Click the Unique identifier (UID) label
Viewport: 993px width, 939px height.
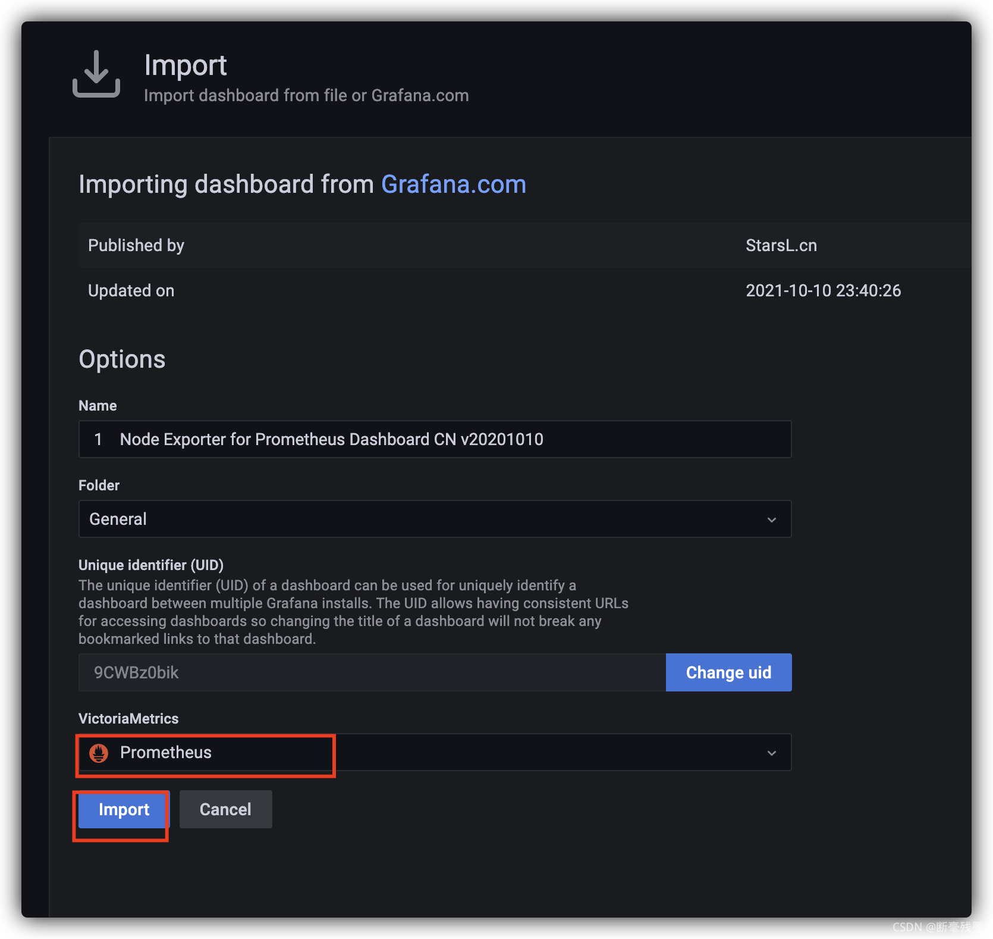pos(151,565)
